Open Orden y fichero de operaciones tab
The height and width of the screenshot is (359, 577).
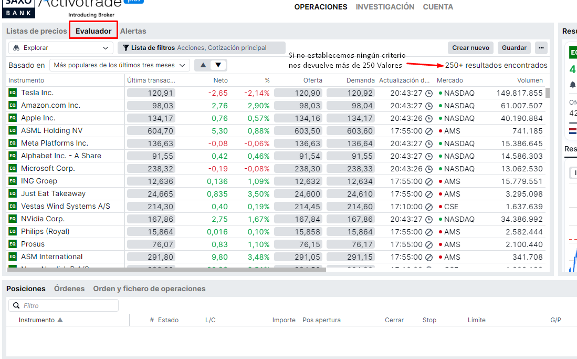[149, 289]
